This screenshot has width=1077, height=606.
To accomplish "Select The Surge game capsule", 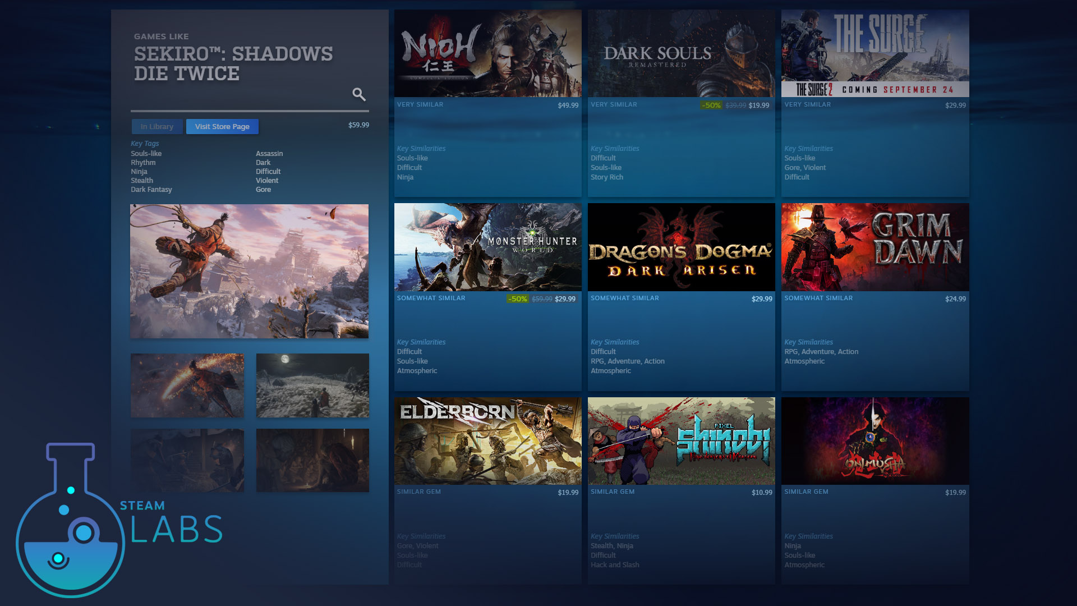I will point(875,53).
